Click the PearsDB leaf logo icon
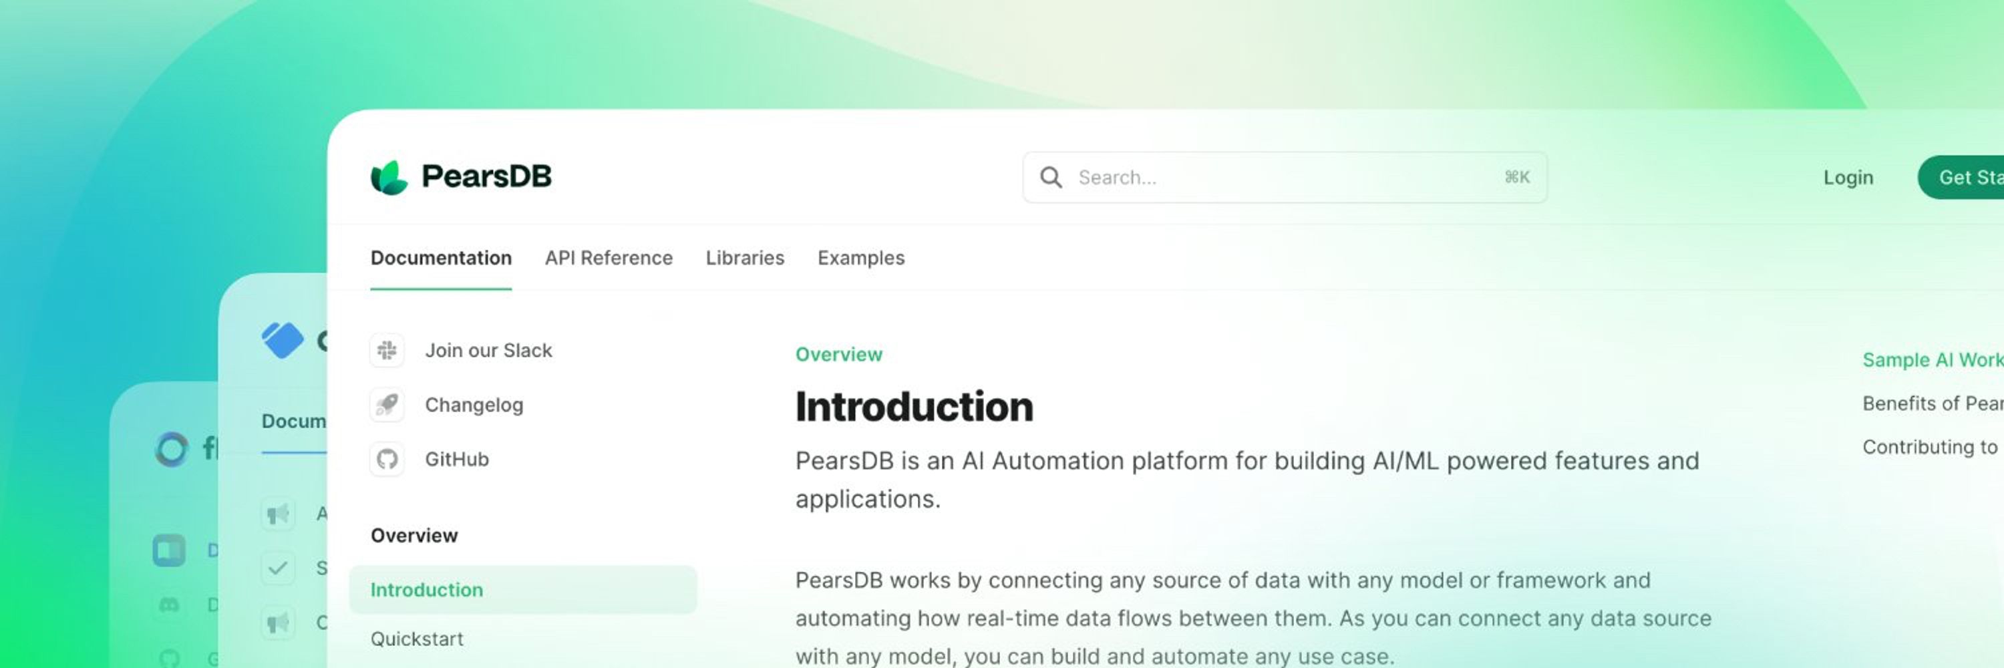 point(389,177)
